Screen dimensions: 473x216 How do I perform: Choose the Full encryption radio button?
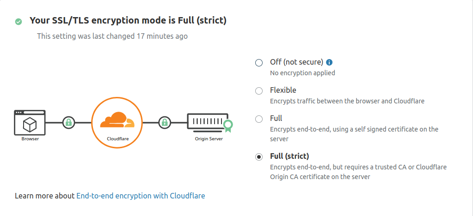pos(259,119)
